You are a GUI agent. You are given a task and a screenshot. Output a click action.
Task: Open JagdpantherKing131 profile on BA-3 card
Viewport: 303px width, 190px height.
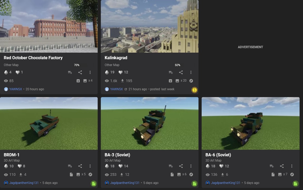pyautogui.click(x=125, y=183)
